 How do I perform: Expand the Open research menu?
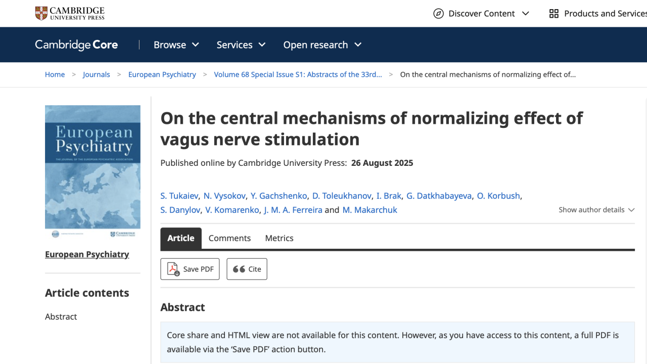pyautogui.click(x=322, y=45)
